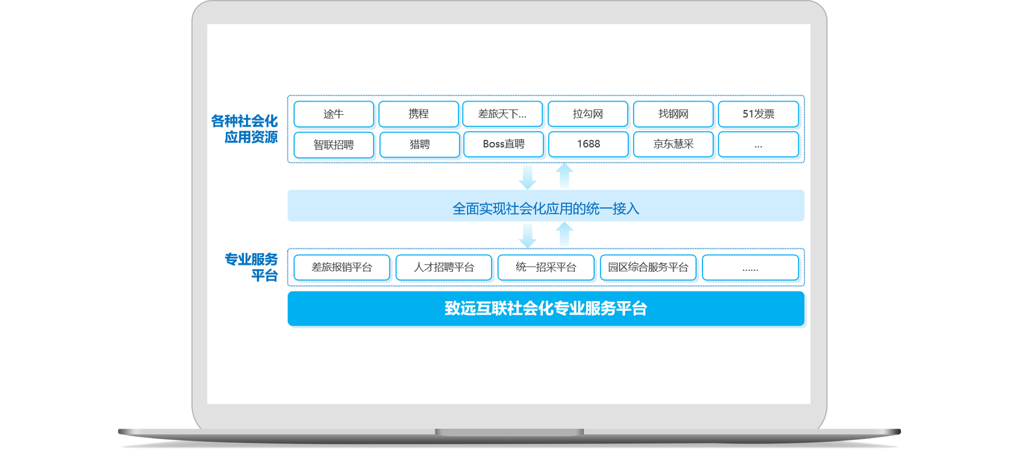Image resolution: width=1021 pixels, height=450 pixels.
Task: Click the 猎聘 box
Action: (x=420, y=145)
